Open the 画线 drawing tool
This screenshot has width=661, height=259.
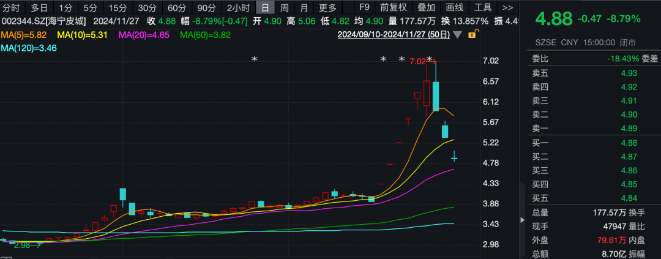coord(454,8)
